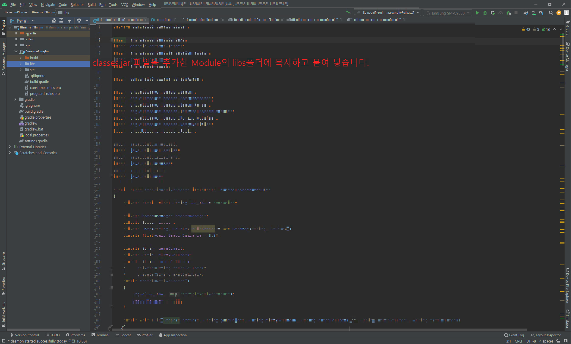Run the app with coverage
This screenshot has width=571, height=344.
493,13
